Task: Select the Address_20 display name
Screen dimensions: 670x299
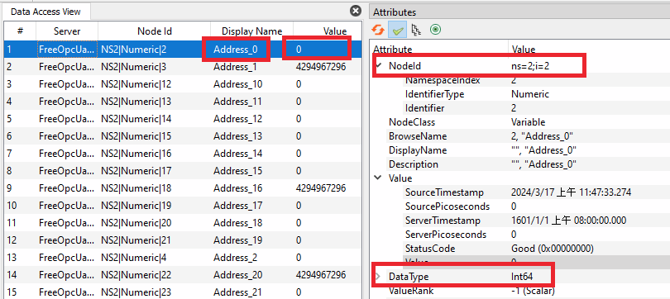Action: [238, 275]
